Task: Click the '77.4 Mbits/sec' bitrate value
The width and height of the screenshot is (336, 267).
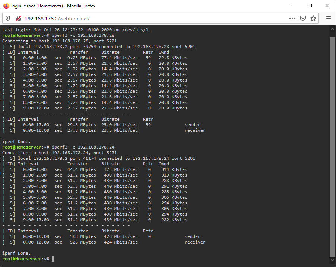Action: click(x=120, y=58)
